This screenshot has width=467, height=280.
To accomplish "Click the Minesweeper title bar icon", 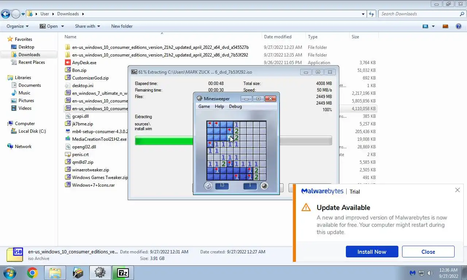I will 199,98.
